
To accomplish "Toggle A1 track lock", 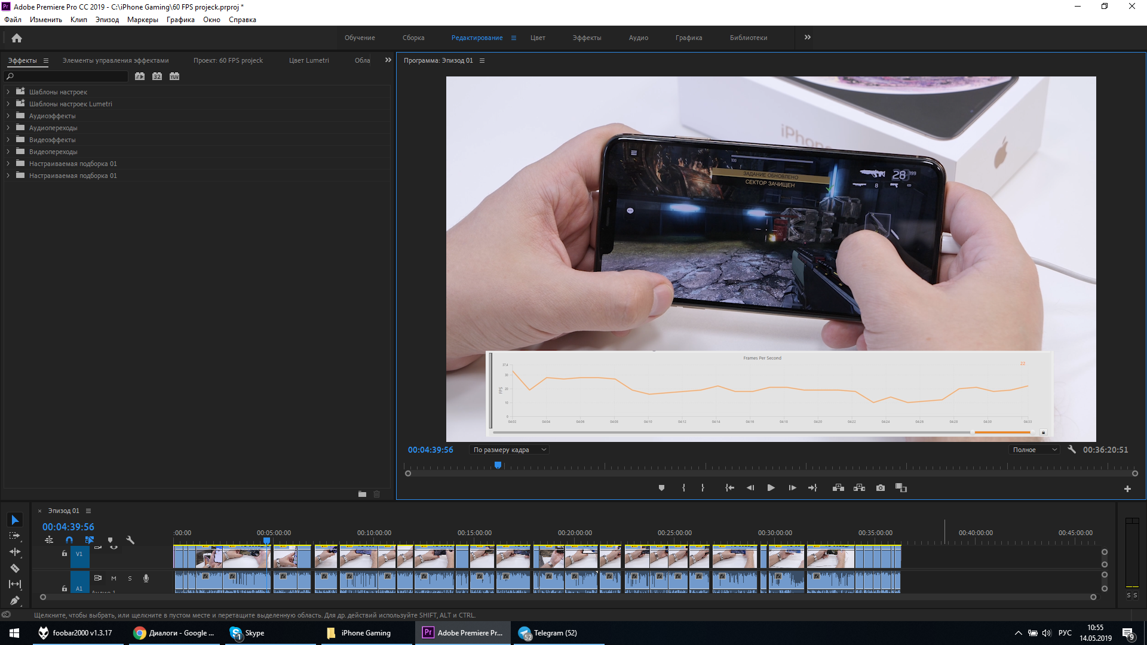I will point(65,588).
